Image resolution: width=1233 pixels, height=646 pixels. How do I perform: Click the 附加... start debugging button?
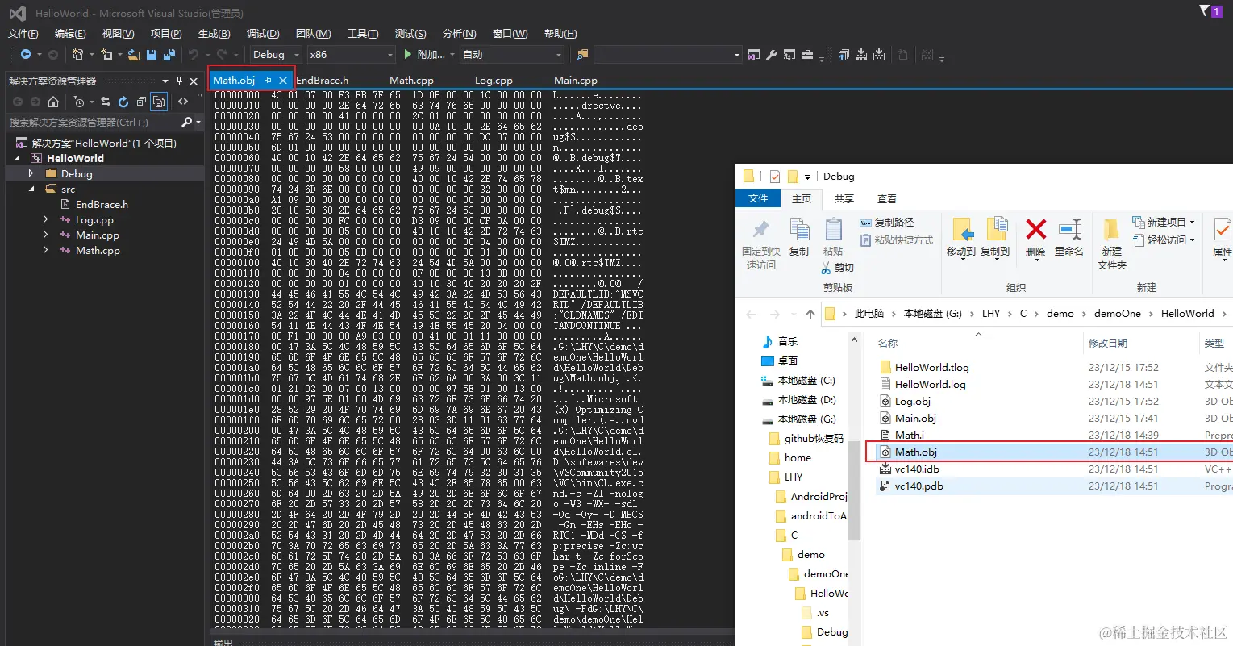click(425, 54)
